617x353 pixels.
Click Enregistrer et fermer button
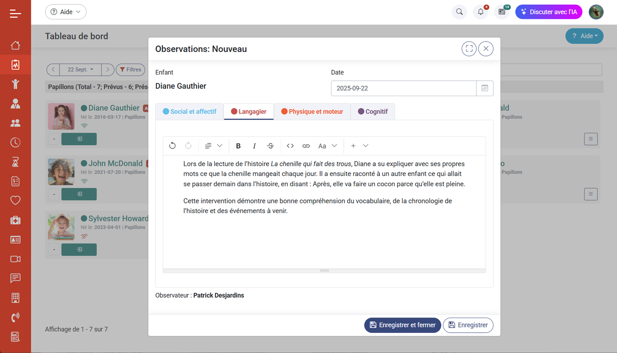(402, 325)
